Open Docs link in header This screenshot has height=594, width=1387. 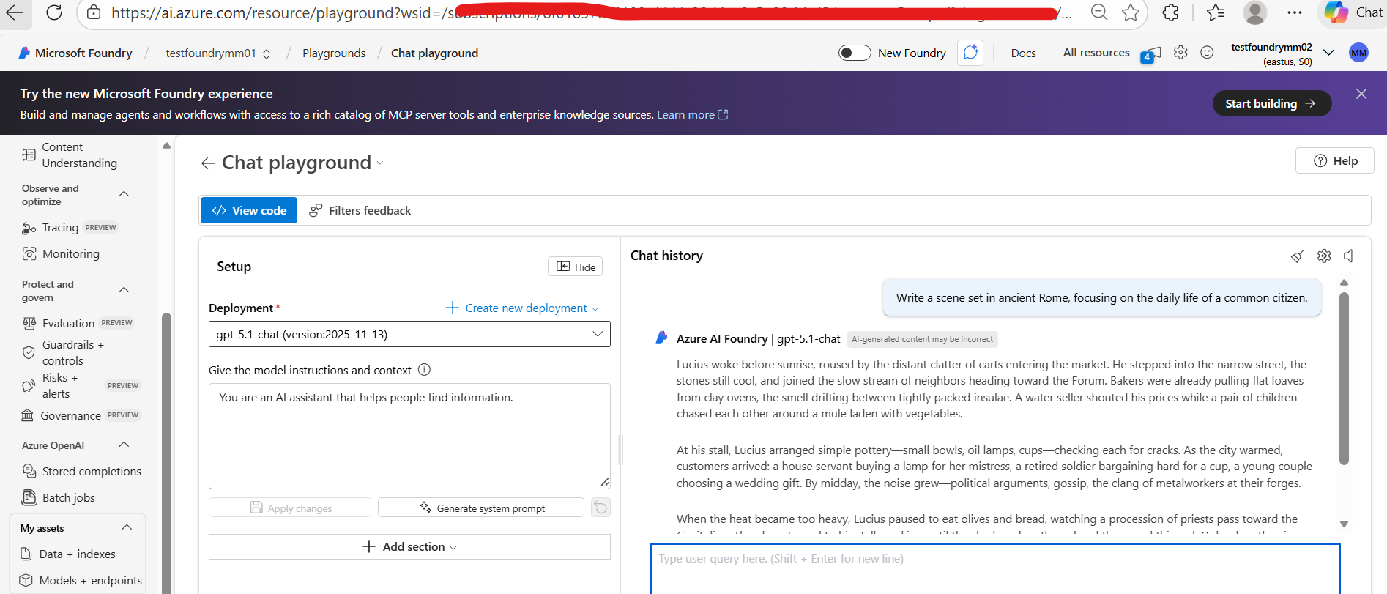(x=1023, y=53)
